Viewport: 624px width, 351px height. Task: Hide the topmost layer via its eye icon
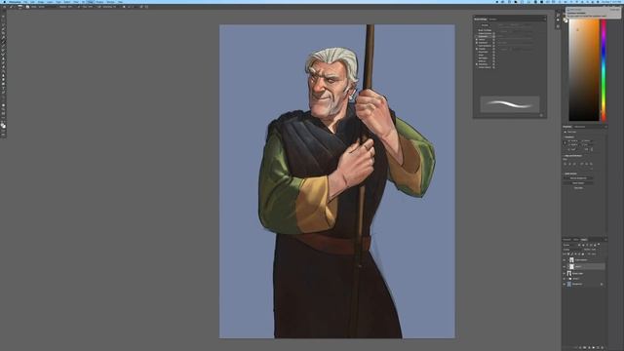[x=564, y=260]
